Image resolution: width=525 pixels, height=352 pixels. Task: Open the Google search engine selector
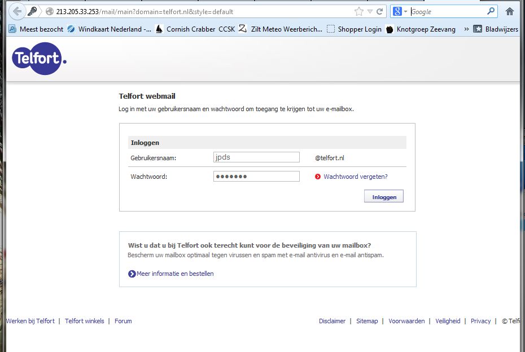400,12
